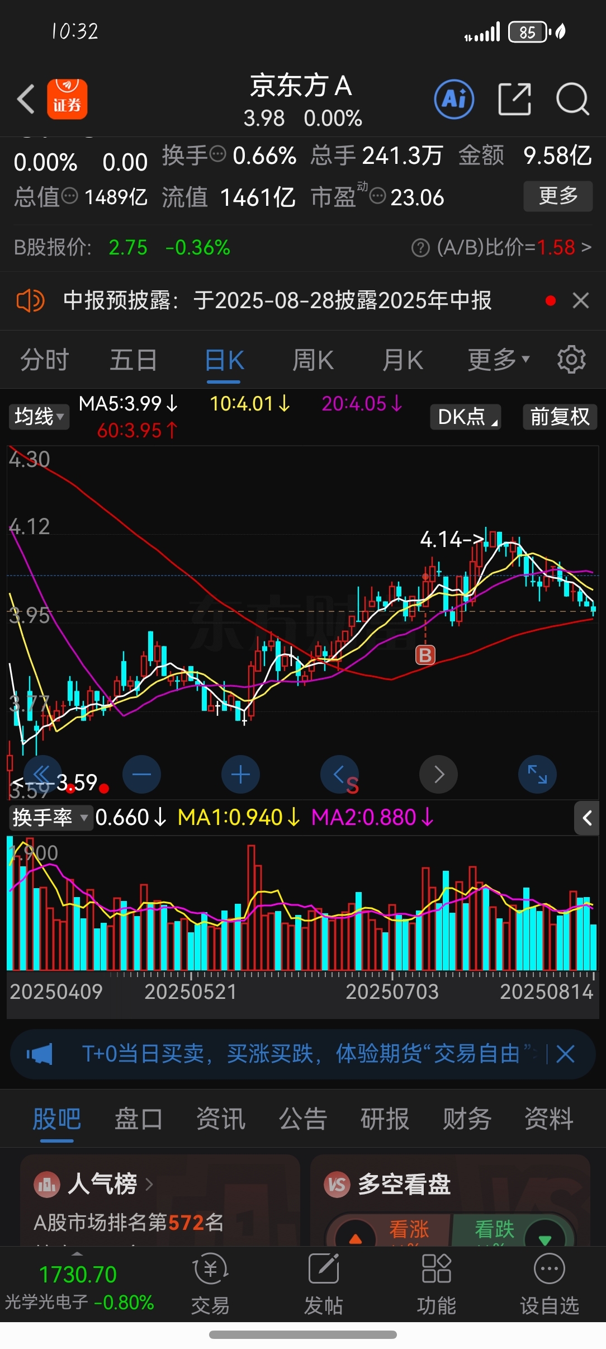606x1349 pixels.
Task: Tap the 20250703 date label
Action: pyautogui.click(x=392, y=992)
